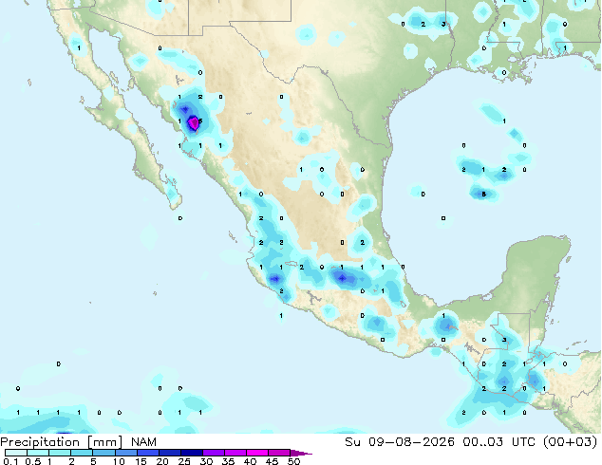The width and height of the screenshot is (602, 465).
Task: Click the '0.5' legend scale label
Action: point(32,461)
